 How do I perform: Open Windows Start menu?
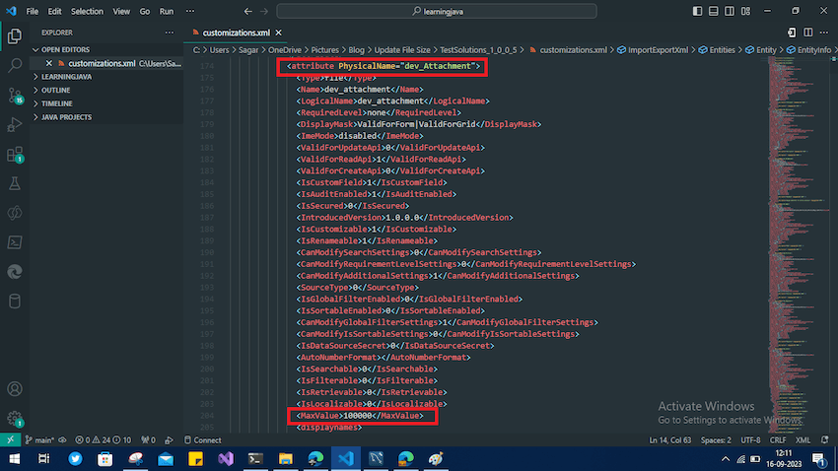pos(14,459)
